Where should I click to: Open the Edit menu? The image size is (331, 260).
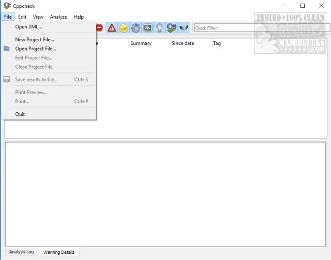click(x=22, y=17)
